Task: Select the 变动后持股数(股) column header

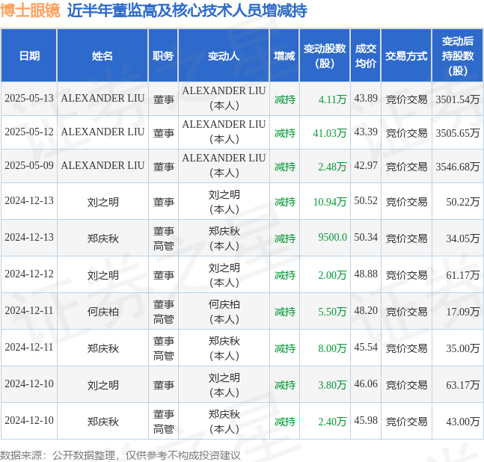Action: pyautogui.click(x=458, y=56)
